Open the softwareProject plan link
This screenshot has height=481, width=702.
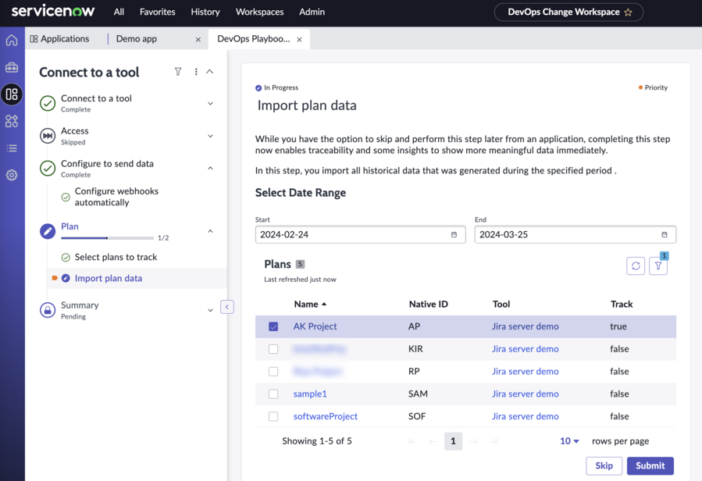tap(325, 416)
